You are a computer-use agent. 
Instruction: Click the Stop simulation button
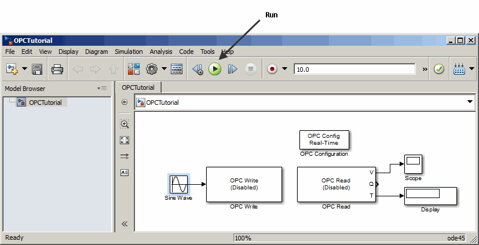pyautogui.click(x=251, y=70)
